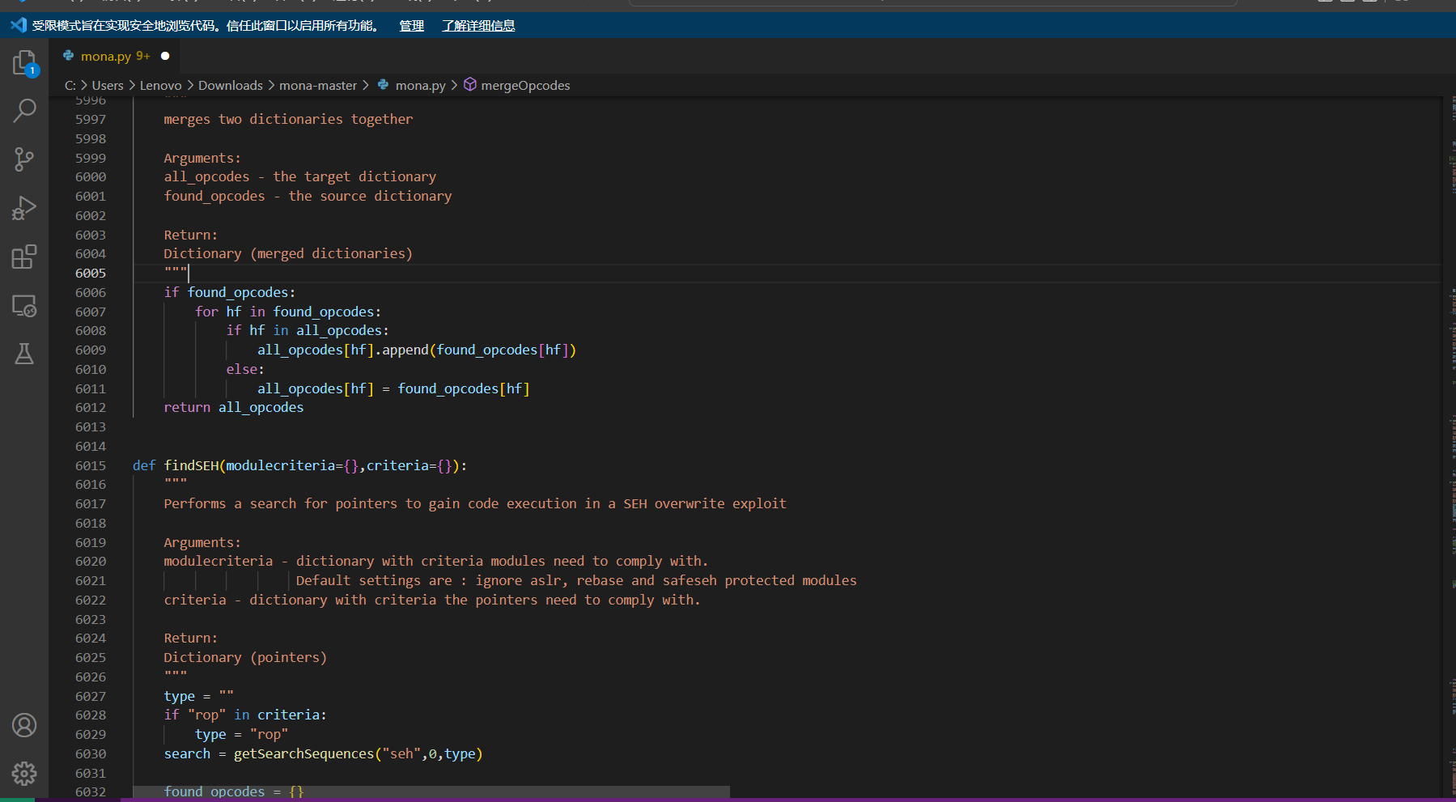Open the Accounts menu
Viewport: 1456px width, 802px height.
click(24, 725)
